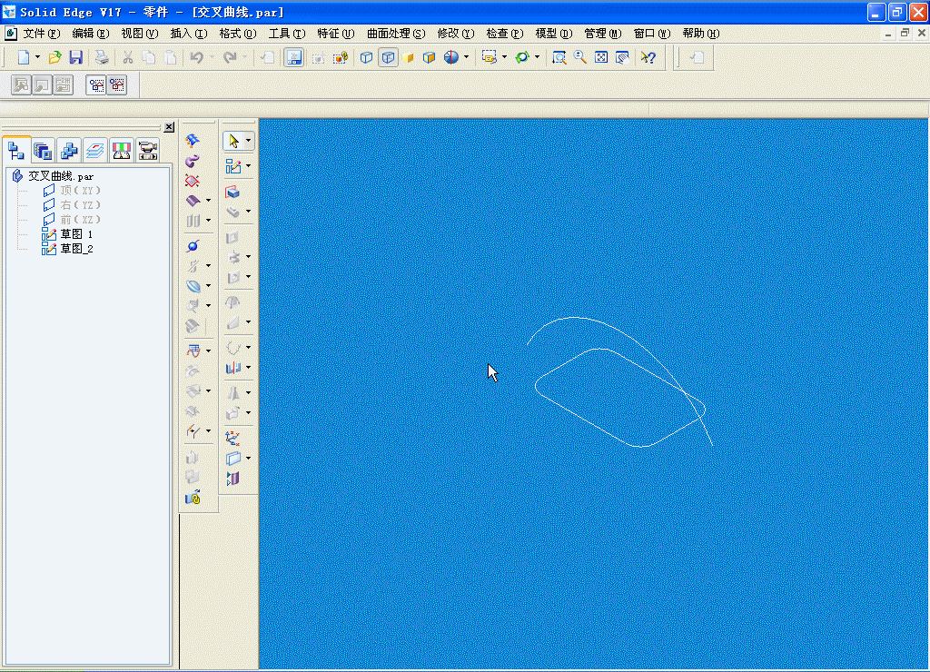
Task: Open the Feature Playback tab in EdgeBar
Action: tap(148, 151)
